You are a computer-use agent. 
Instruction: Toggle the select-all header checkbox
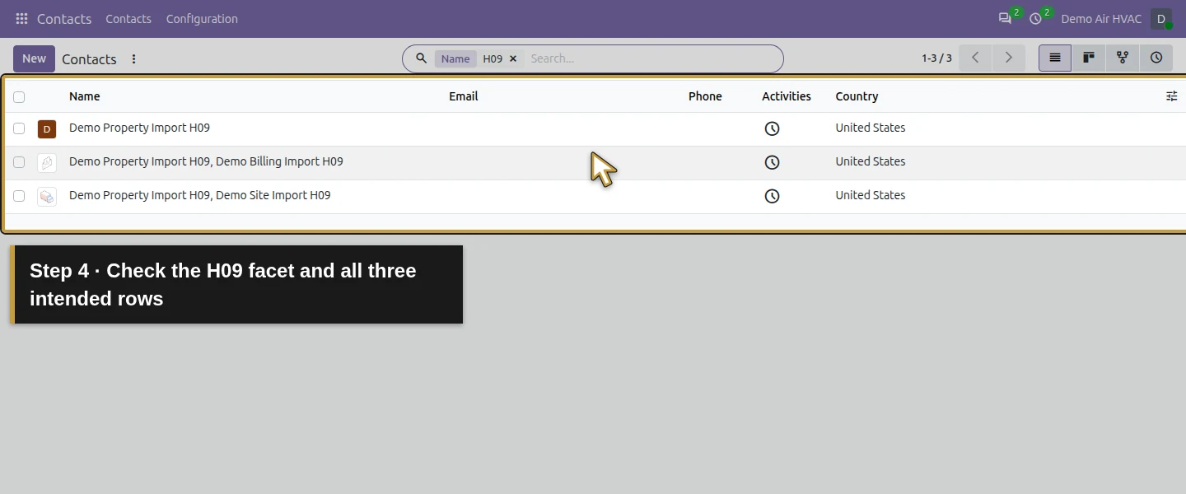click(x=19, y=97)
